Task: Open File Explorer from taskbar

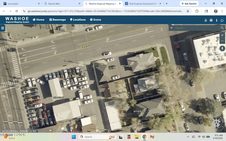Action: coord(137,137)
